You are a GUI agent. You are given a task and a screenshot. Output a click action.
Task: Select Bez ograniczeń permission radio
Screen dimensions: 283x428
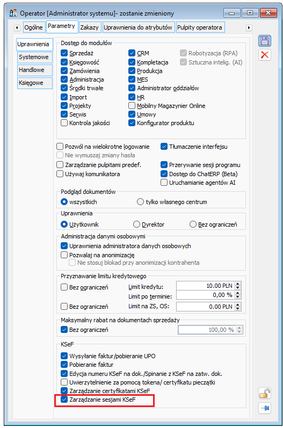[193, 224]
